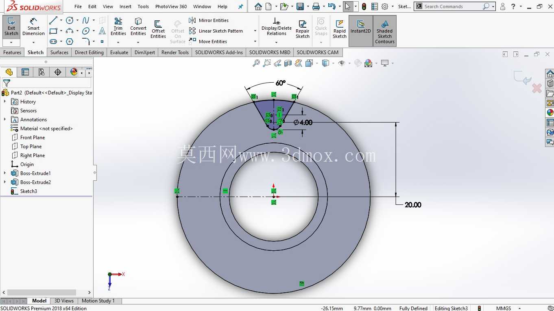The width and height of the screenshot is (554, 311).
Task: Open the ConfigurationManager tab
Action: [41, 72]
